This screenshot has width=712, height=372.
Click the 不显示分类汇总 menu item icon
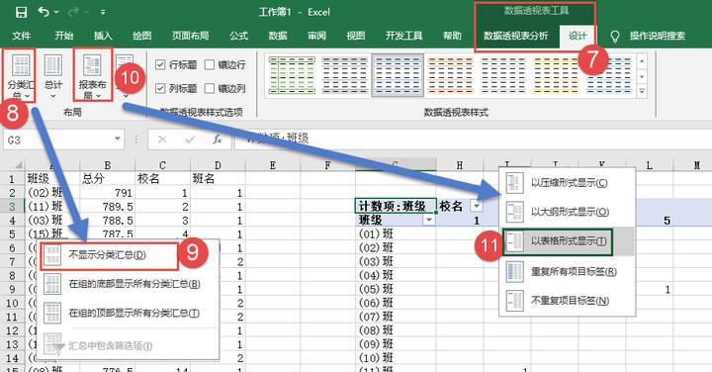coord(52,255)
